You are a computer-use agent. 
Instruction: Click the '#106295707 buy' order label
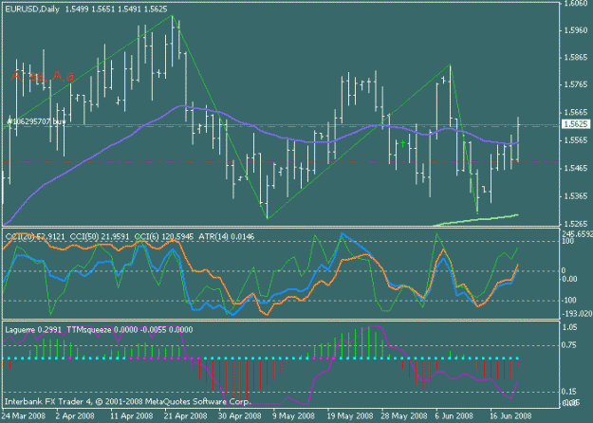[37, 121]
